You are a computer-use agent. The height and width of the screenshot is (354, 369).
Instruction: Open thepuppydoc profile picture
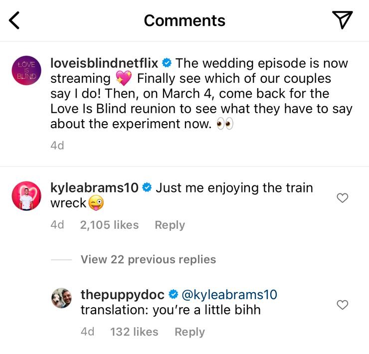[x=62, y=298]
